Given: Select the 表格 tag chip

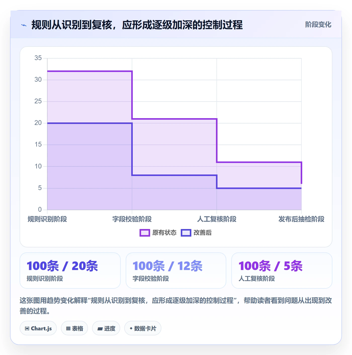Looking at the screenshot, I should [74, 328].
